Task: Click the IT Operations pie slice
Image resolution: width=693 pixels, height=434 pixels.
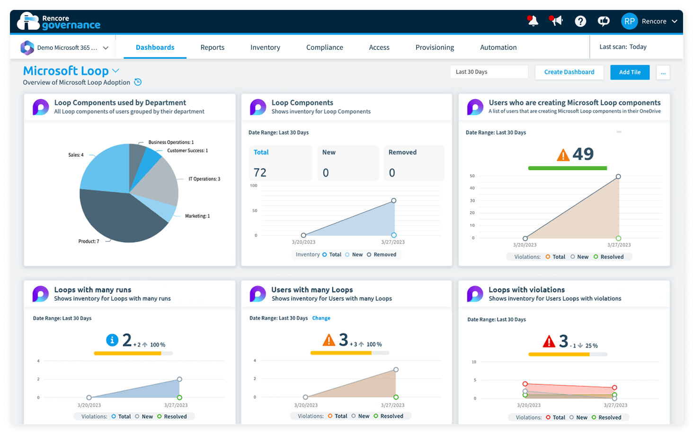Action: pyautogui.click(x=159, y=182)
